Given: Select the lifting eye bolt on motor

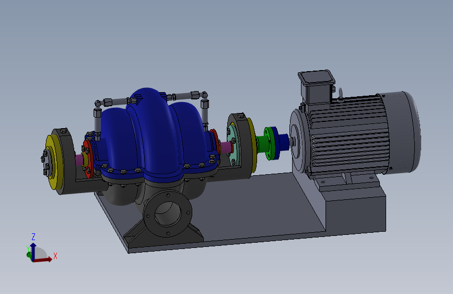Looking at the screenshot, I should [x=341, y=94].
